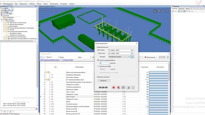Open the Подкаталоги menu

pos(23,4)
